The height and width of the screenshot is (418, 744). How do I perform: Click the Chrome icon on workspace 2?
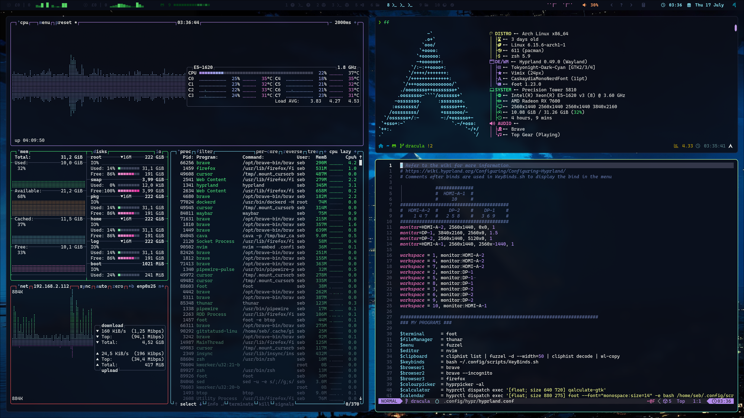coord(324,5)
